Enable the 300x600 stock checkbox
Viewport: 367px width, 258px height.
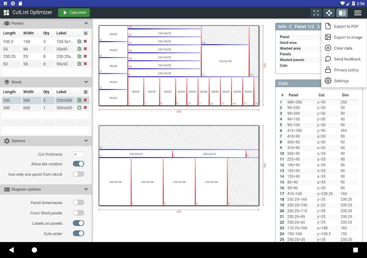click(x=80, y=108)
